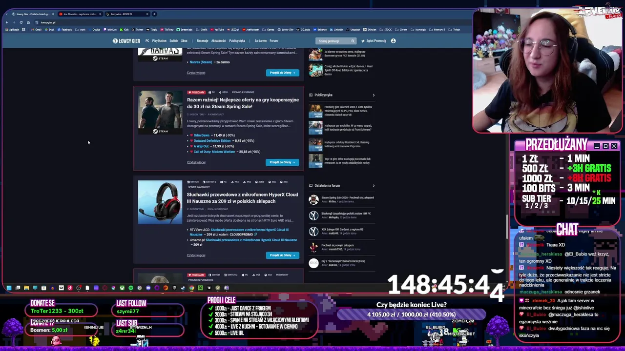The width and height of the screenshot is (625, 351).
Task: Click the browser home icon
Action: 28,22
